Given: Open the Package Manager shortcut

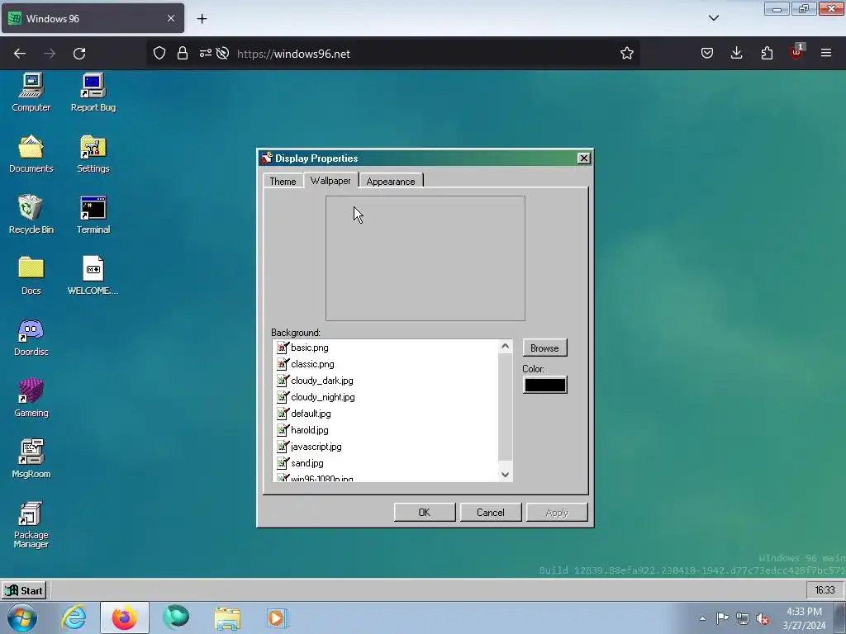Looking at the screenshot, I should pyautogui.click(x=31, y=524).
